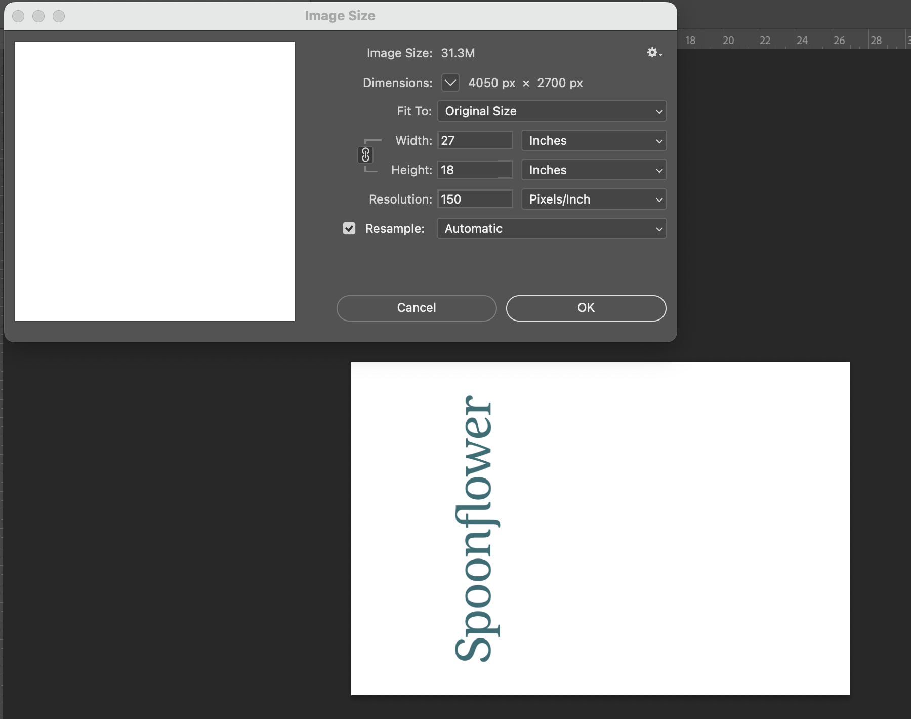
Task: Click the Height field showing 18
Action: click(475, 170)
